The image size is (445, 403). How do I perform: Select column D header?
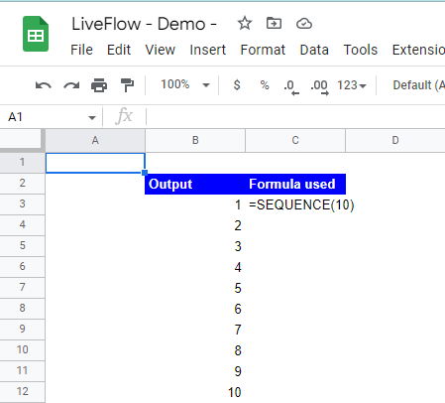[395, 141]
